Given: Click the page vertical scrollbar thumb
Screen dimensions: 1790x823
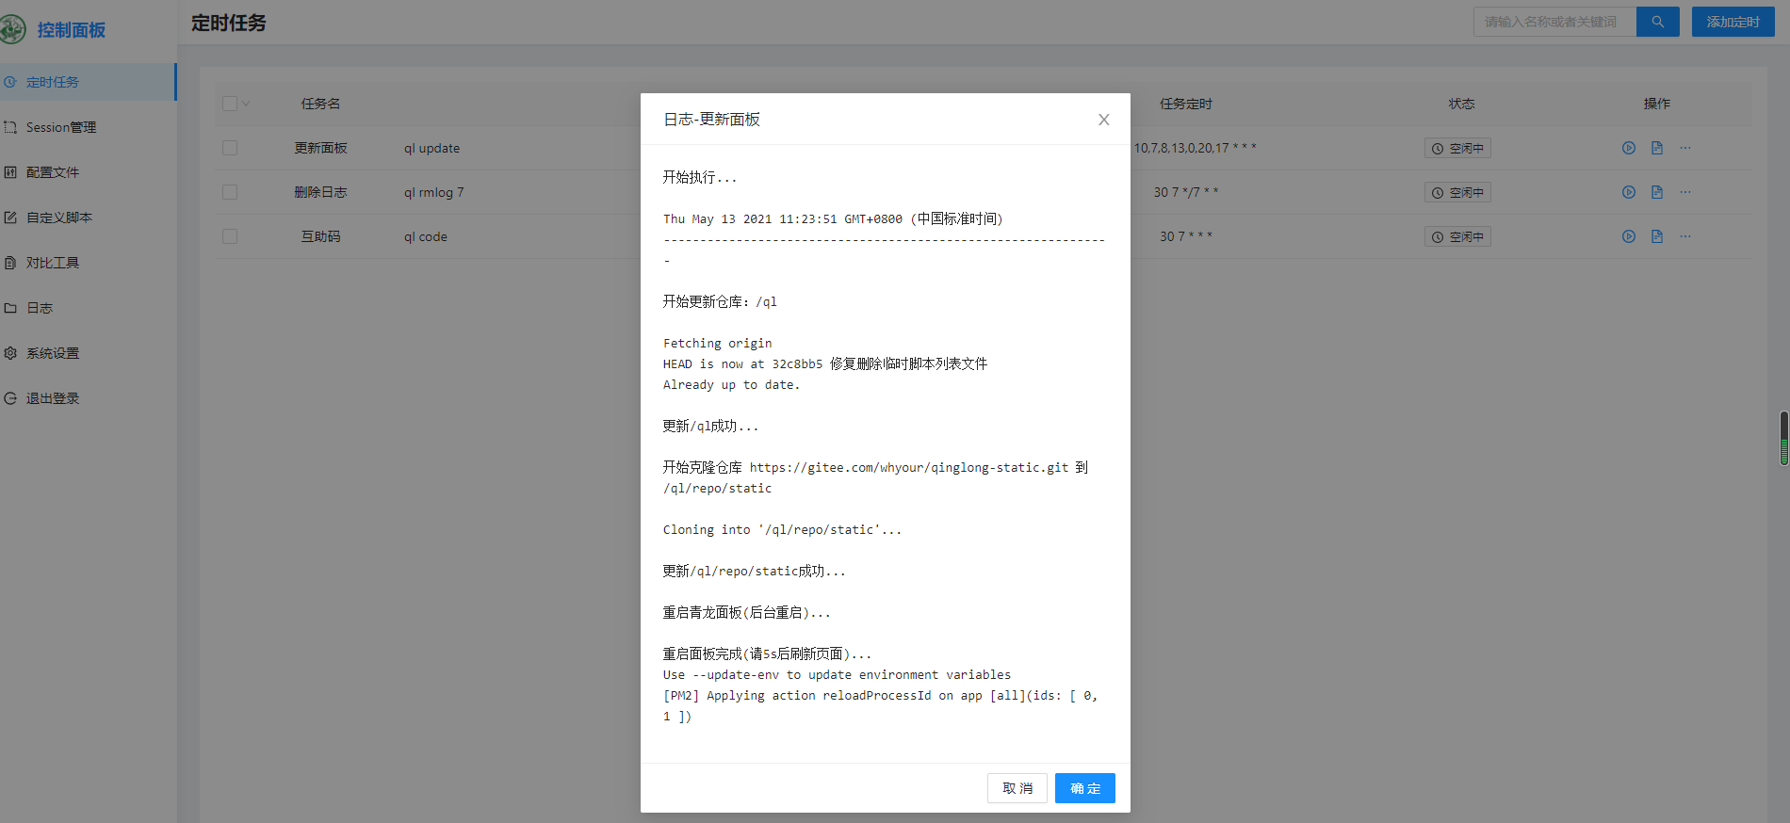Looking at the screenshot, I should [1783, 438].
